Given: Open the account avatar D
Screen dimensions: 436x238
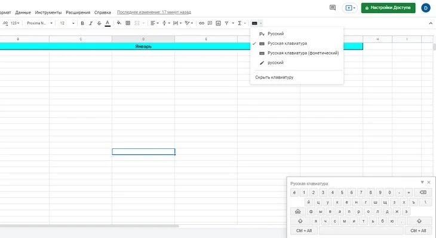Looking at the screenshot, I should pos(426,8).
